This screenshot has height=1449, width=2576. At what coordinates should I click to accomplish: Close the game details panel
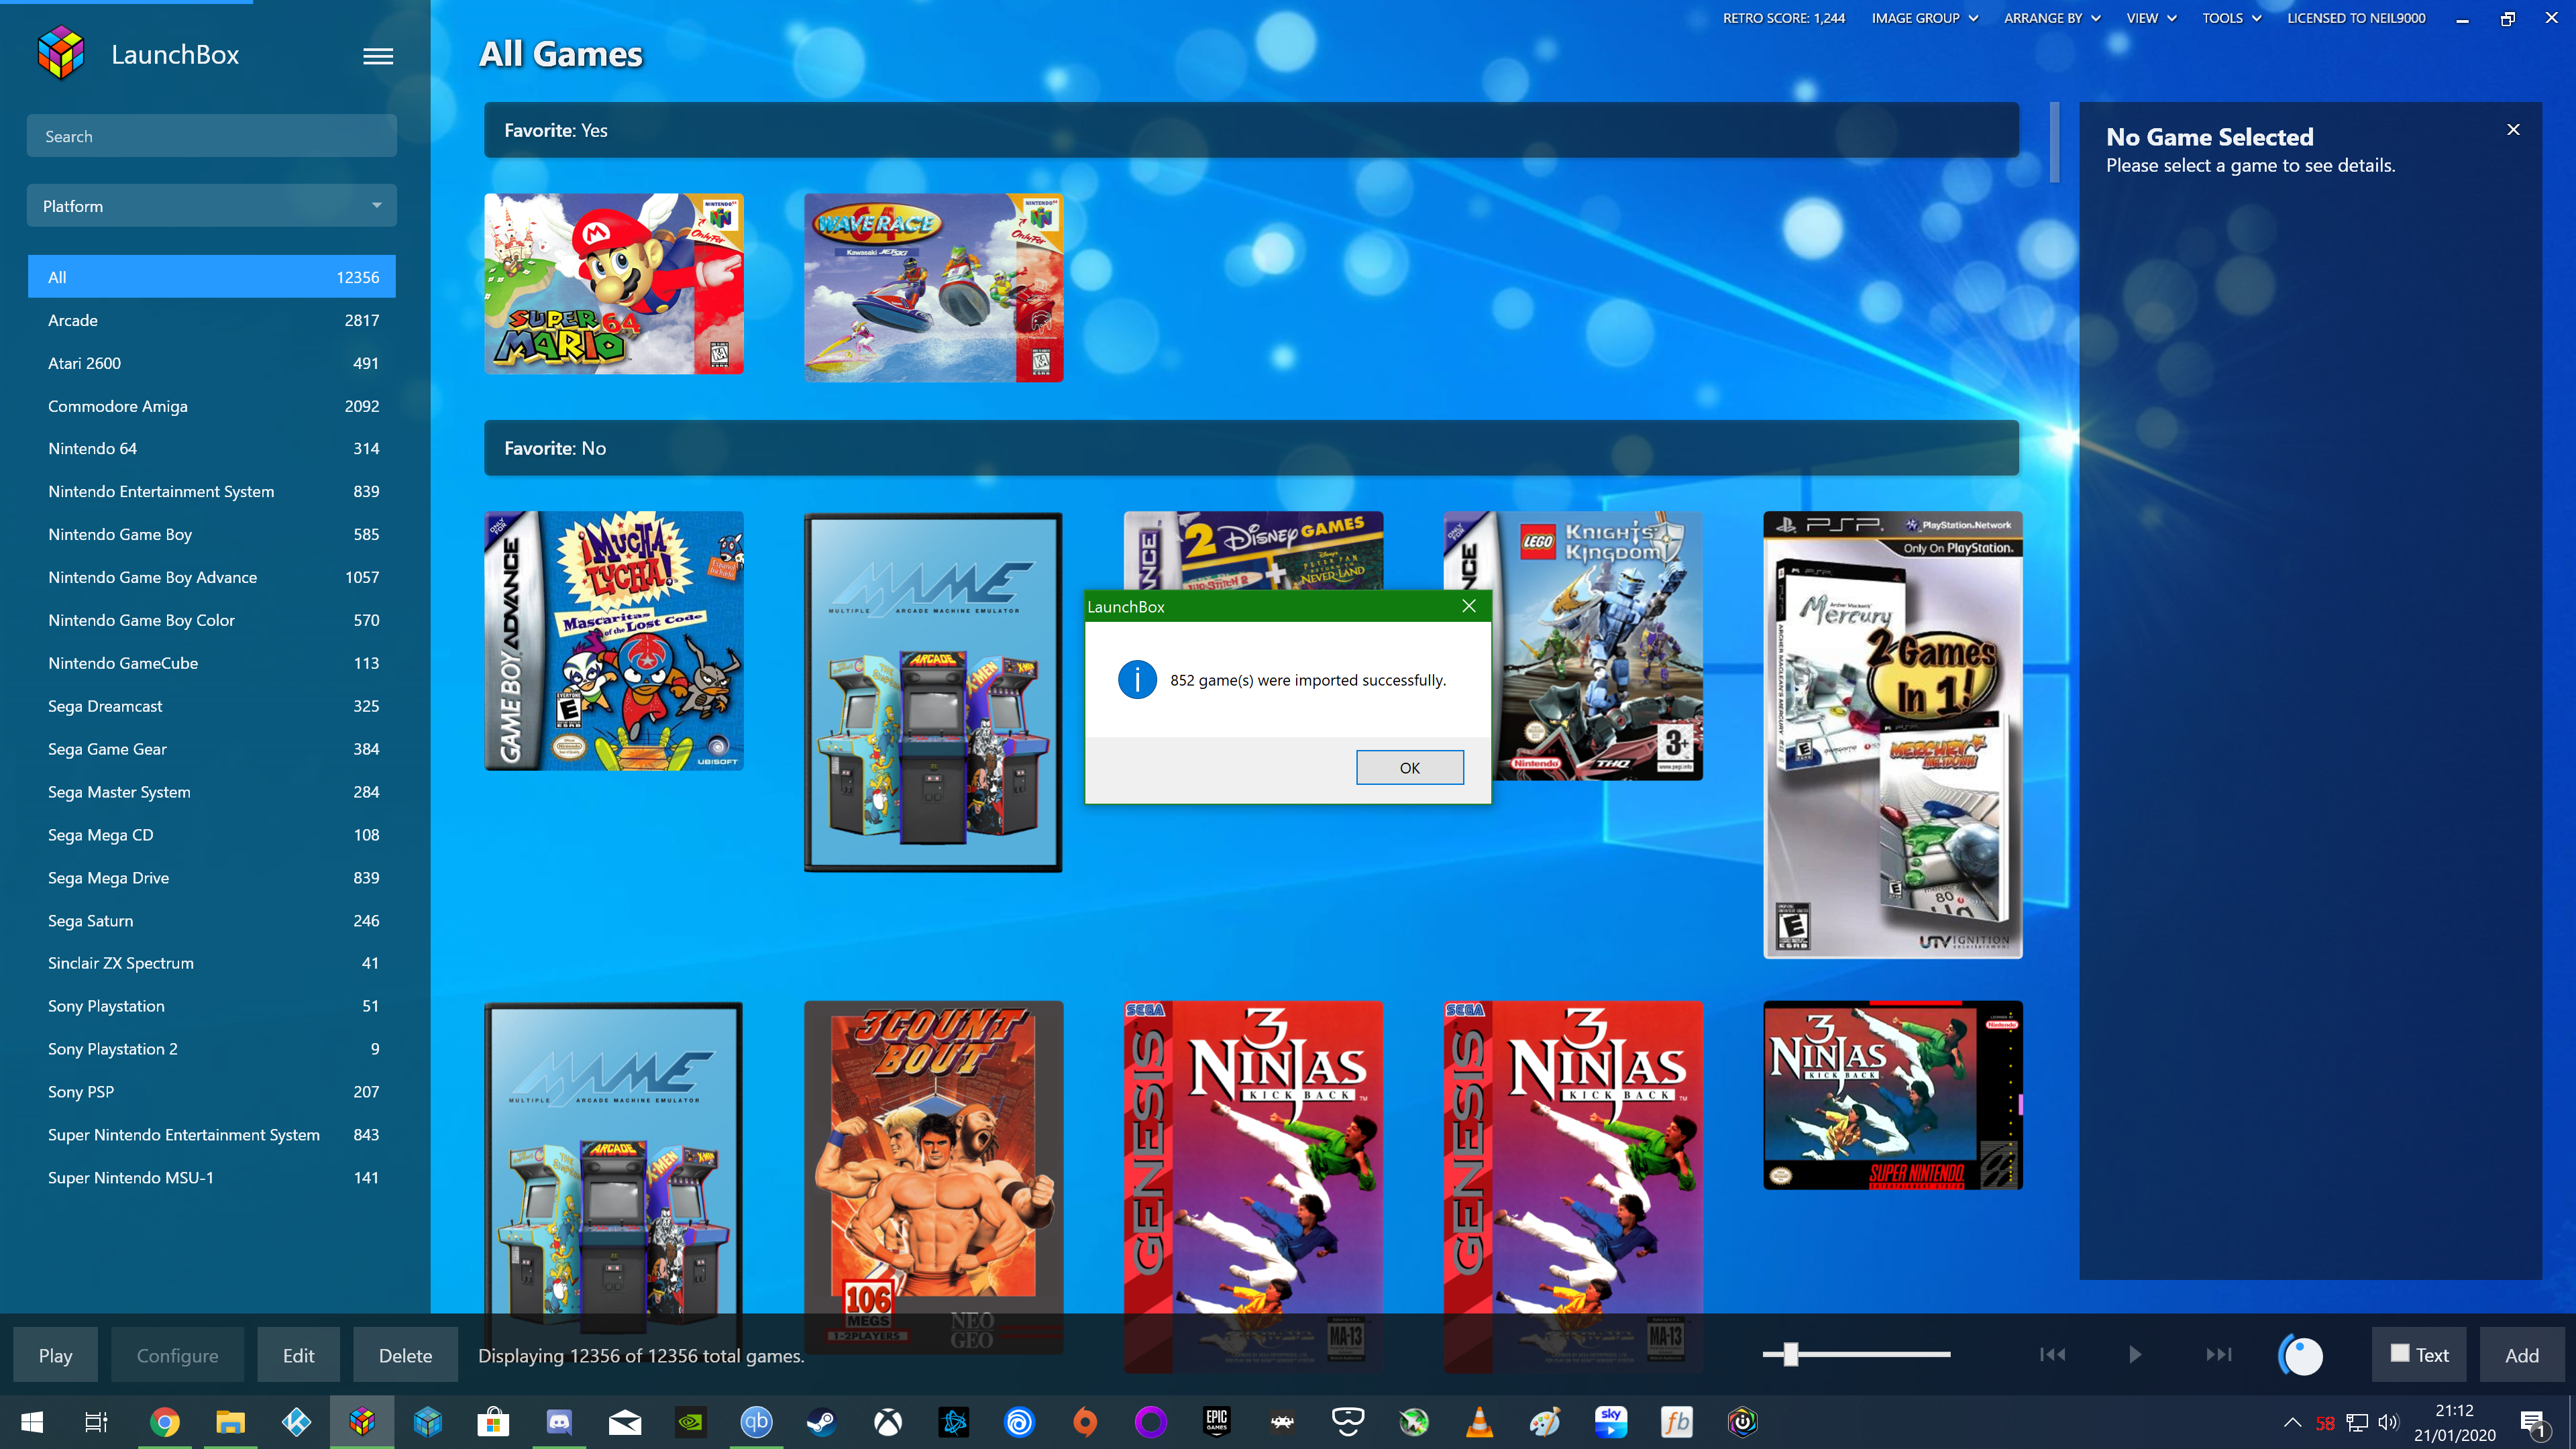coord(2513,130)
